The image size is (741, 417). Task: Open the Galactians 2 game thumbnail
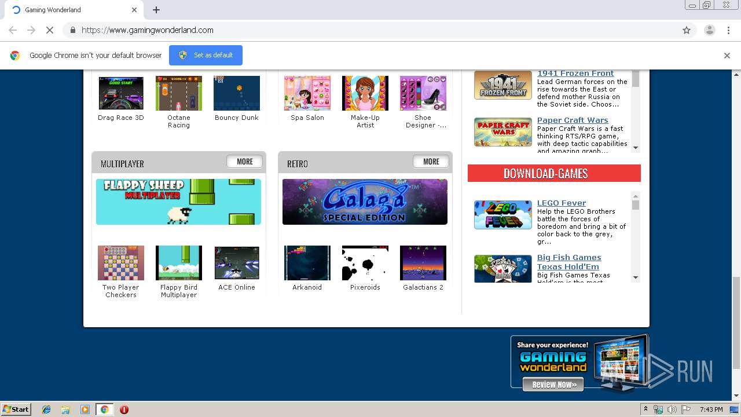[x=423, y=263]
